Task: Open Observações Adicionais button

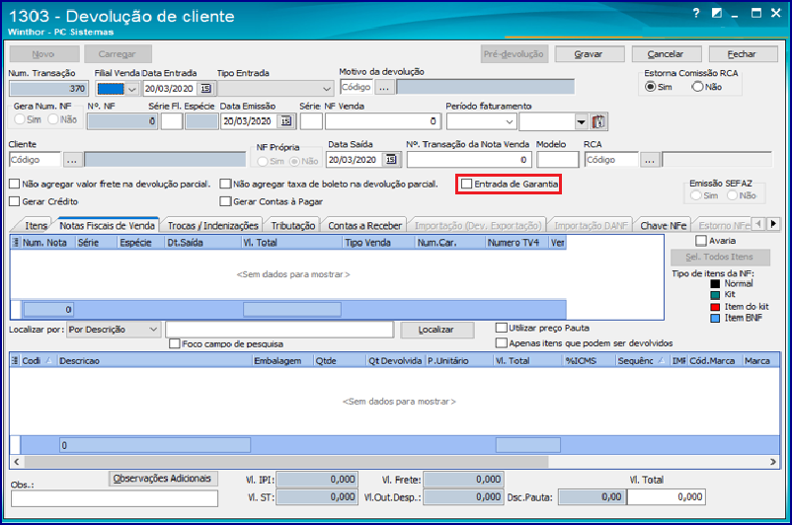Action: coord(163,479)
